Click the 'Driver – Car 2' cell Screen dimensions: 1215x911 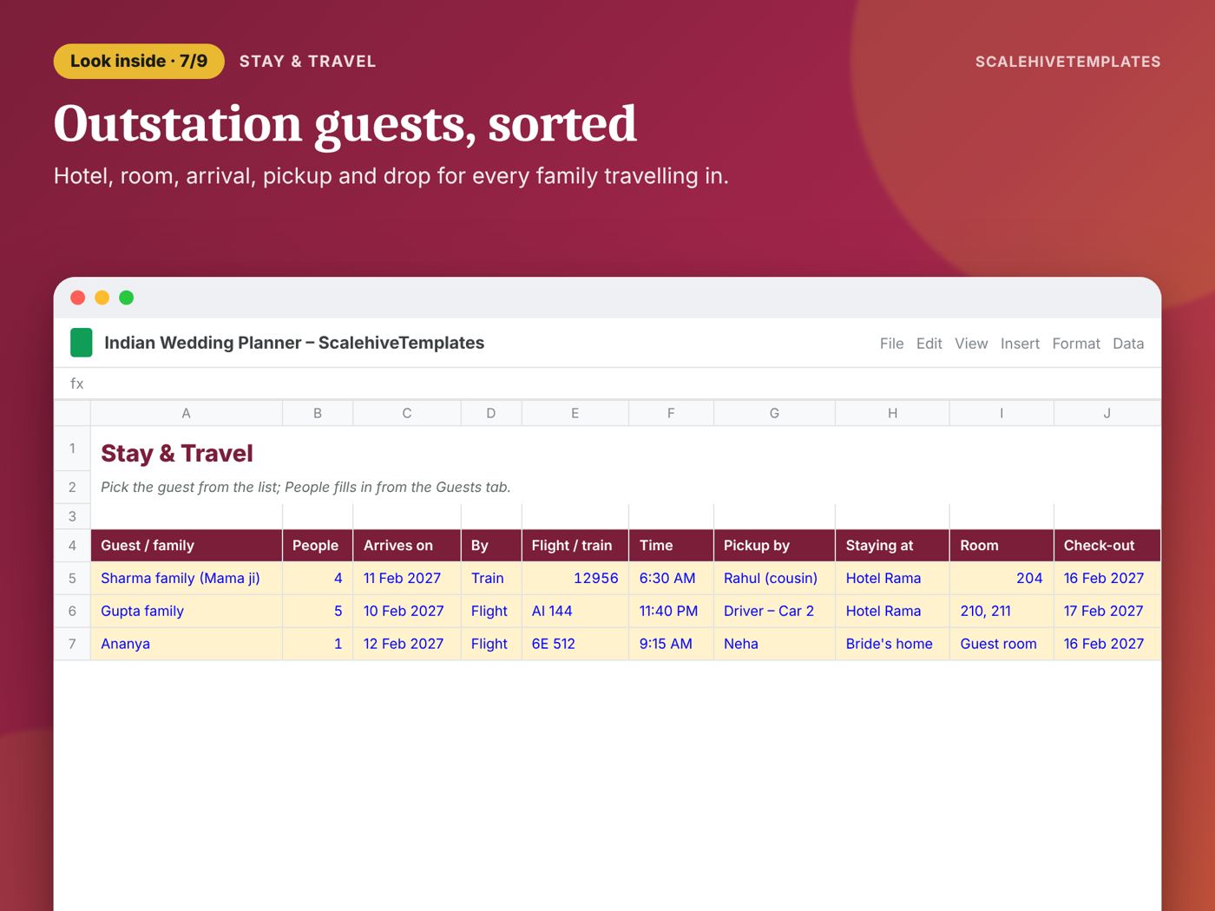(775, 612)
